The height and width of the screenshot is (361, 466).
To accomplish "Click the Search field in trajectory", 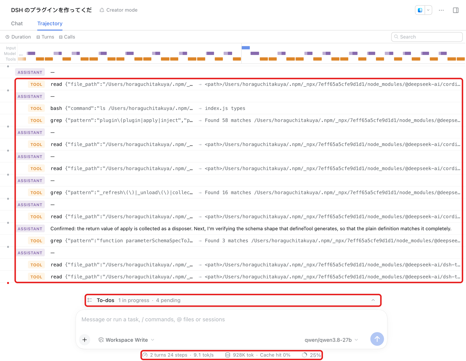I will coord(427,37).
